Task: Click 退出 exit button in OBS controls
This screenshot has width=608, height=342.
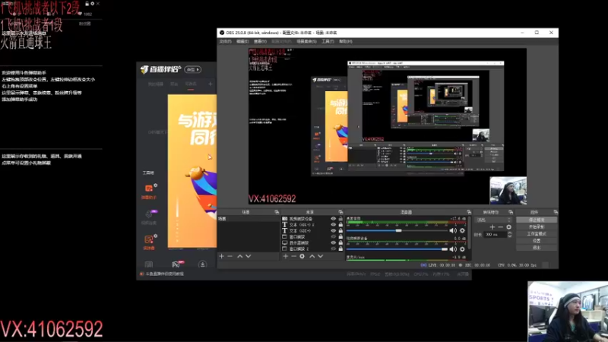Action: coord(537,248)
